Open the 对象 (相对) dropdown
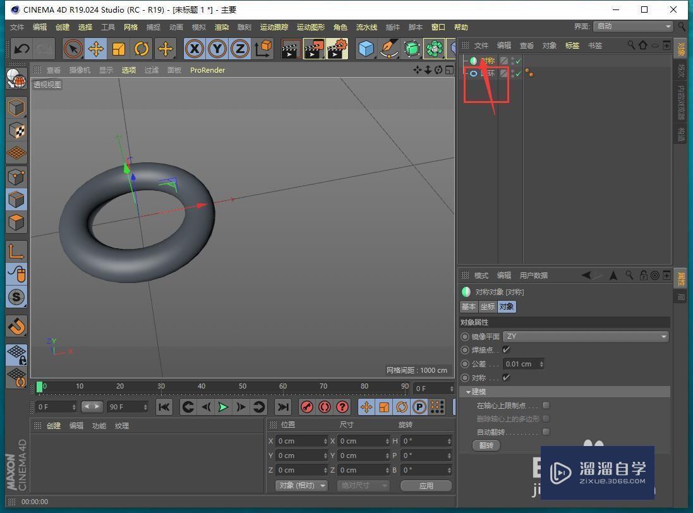The height and width of the screenshot is (513, 693). pos(301,485)
